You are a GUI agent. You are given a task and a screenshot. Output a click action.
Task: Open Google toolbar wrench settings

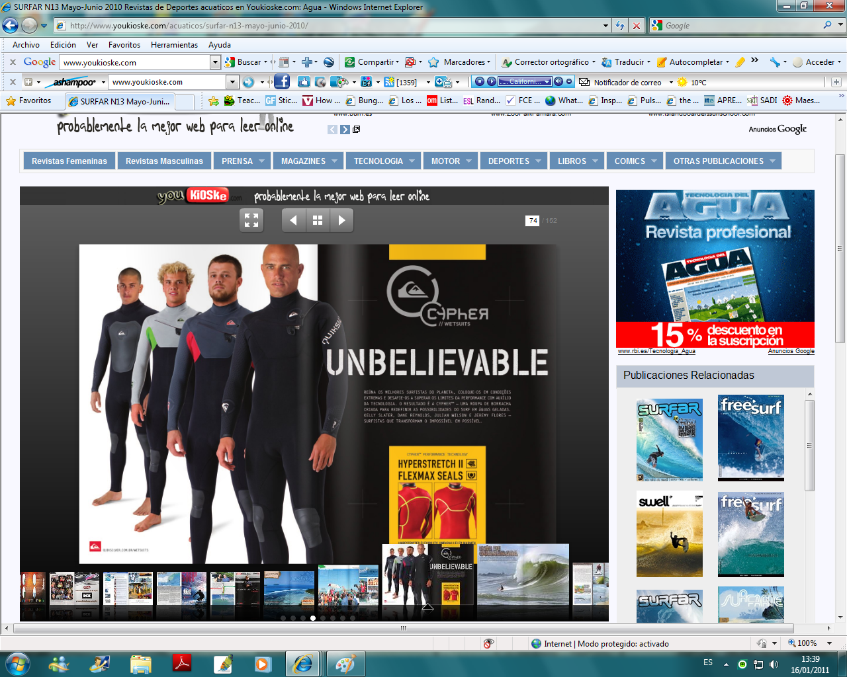tap(775, 62)
